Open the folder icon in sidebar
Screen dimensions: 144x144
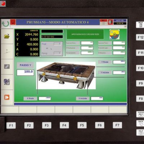(x=7, y=36)
